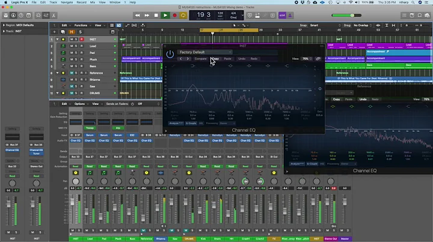Image resolution: width=433 pixels, height=242 pixels.
Task: Stop playback
Action: click(156, 16)
